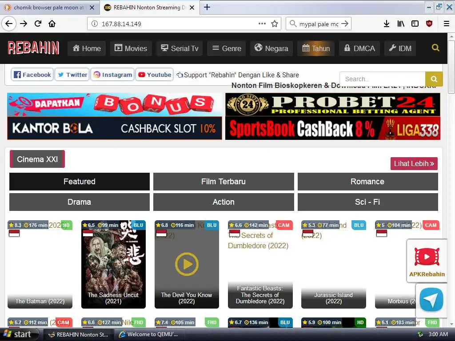Open the APKRebahin app icon

(427, 261)
